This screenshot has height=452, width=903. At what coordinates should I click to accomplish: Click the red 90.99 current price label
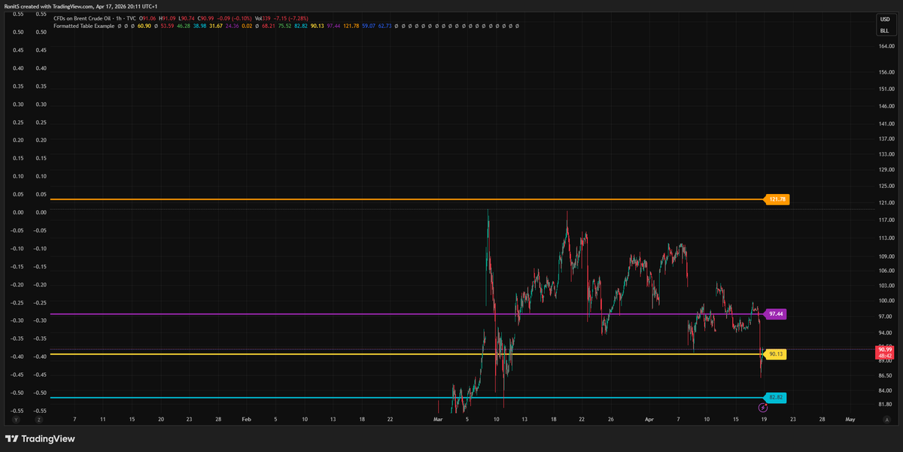pyautogui.click(x=885, y=349)
